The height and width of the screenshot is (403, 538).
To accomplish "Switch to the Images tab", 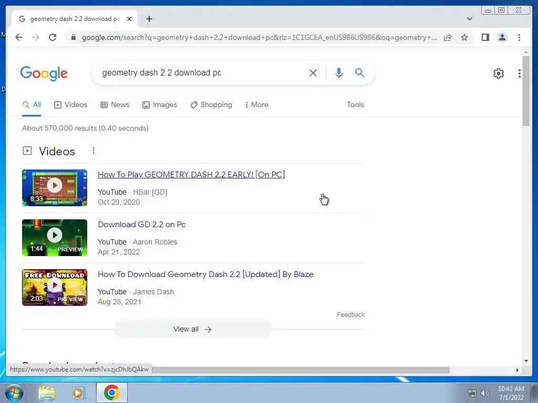I will (x=160, y=105).
